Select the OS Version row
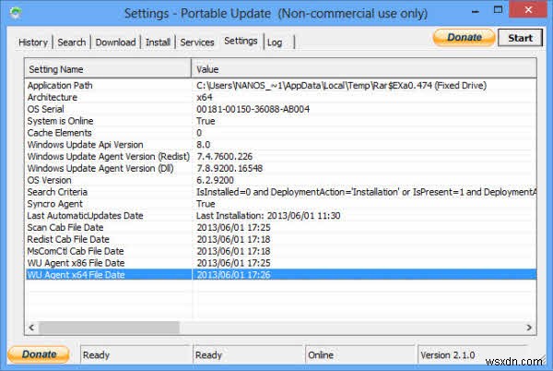This screenshot has height=371, width=553. pos(281,180)
